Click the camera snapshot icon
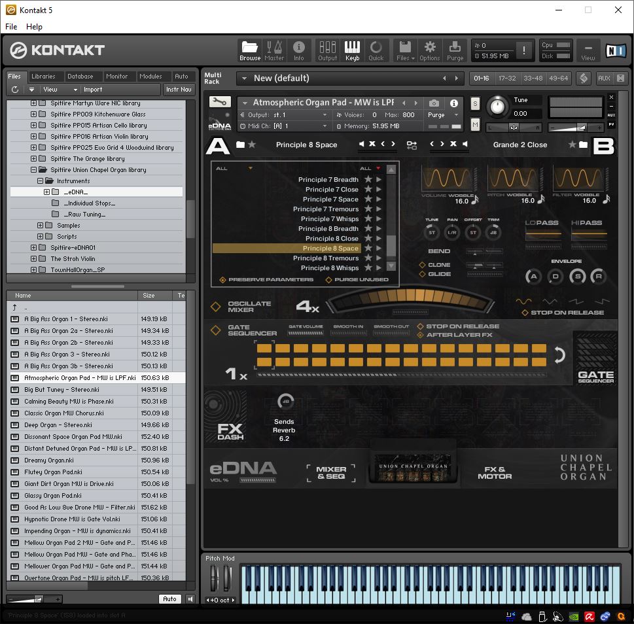Screen dimensions: 634x624 pyautogui.click(x=434, y=103)
